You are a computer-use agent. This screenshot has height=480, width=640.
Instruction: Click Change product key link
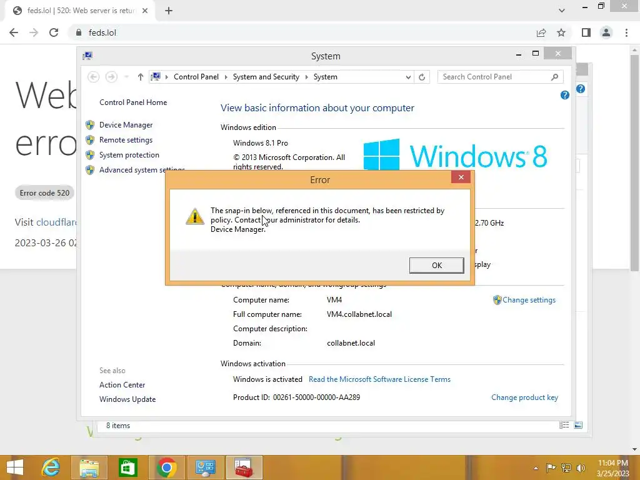click(x=524, y=397)
